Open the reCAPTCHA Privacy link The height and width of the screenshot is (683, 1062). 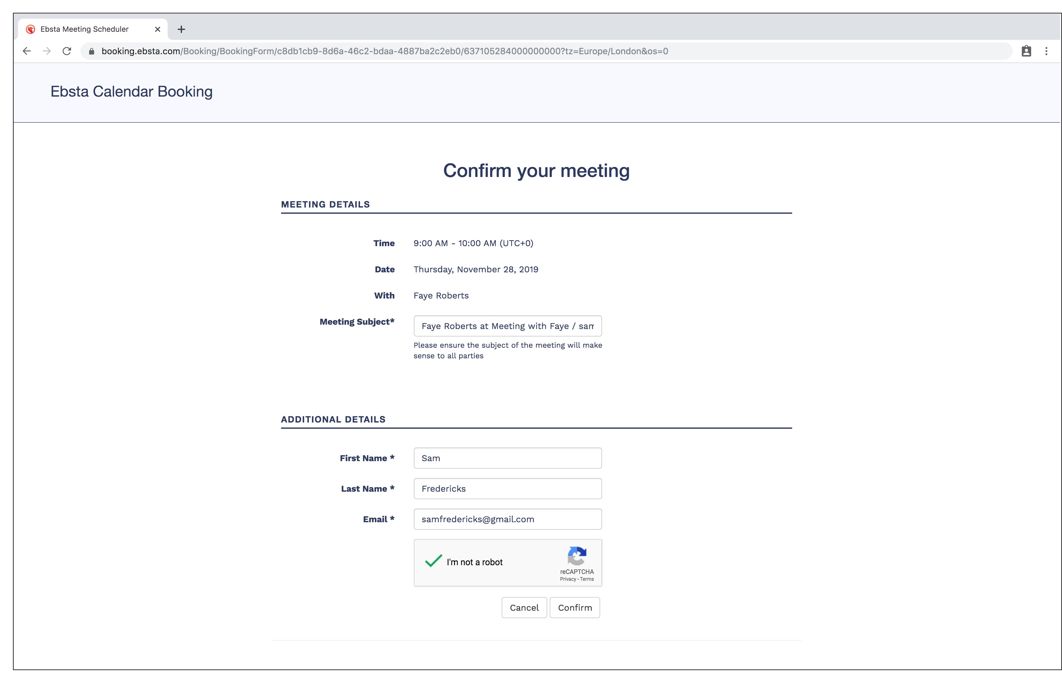click(x=567, y=579)
